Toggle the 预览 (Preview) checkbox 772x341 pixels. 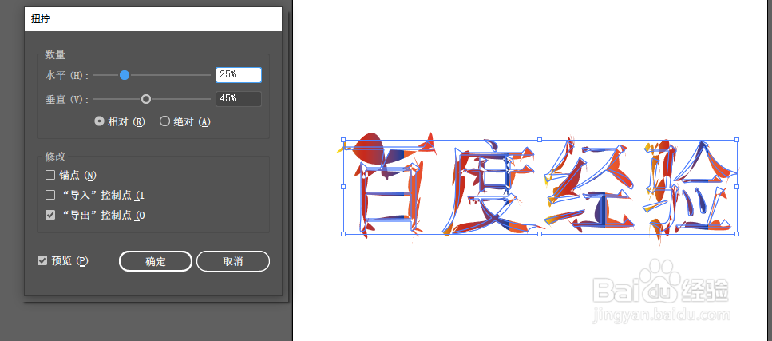point(42,260)
